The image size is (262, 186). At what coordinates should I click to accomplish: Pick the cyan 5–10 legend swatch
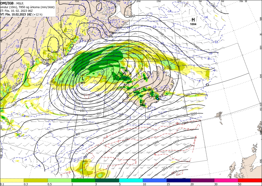point(131,180)
